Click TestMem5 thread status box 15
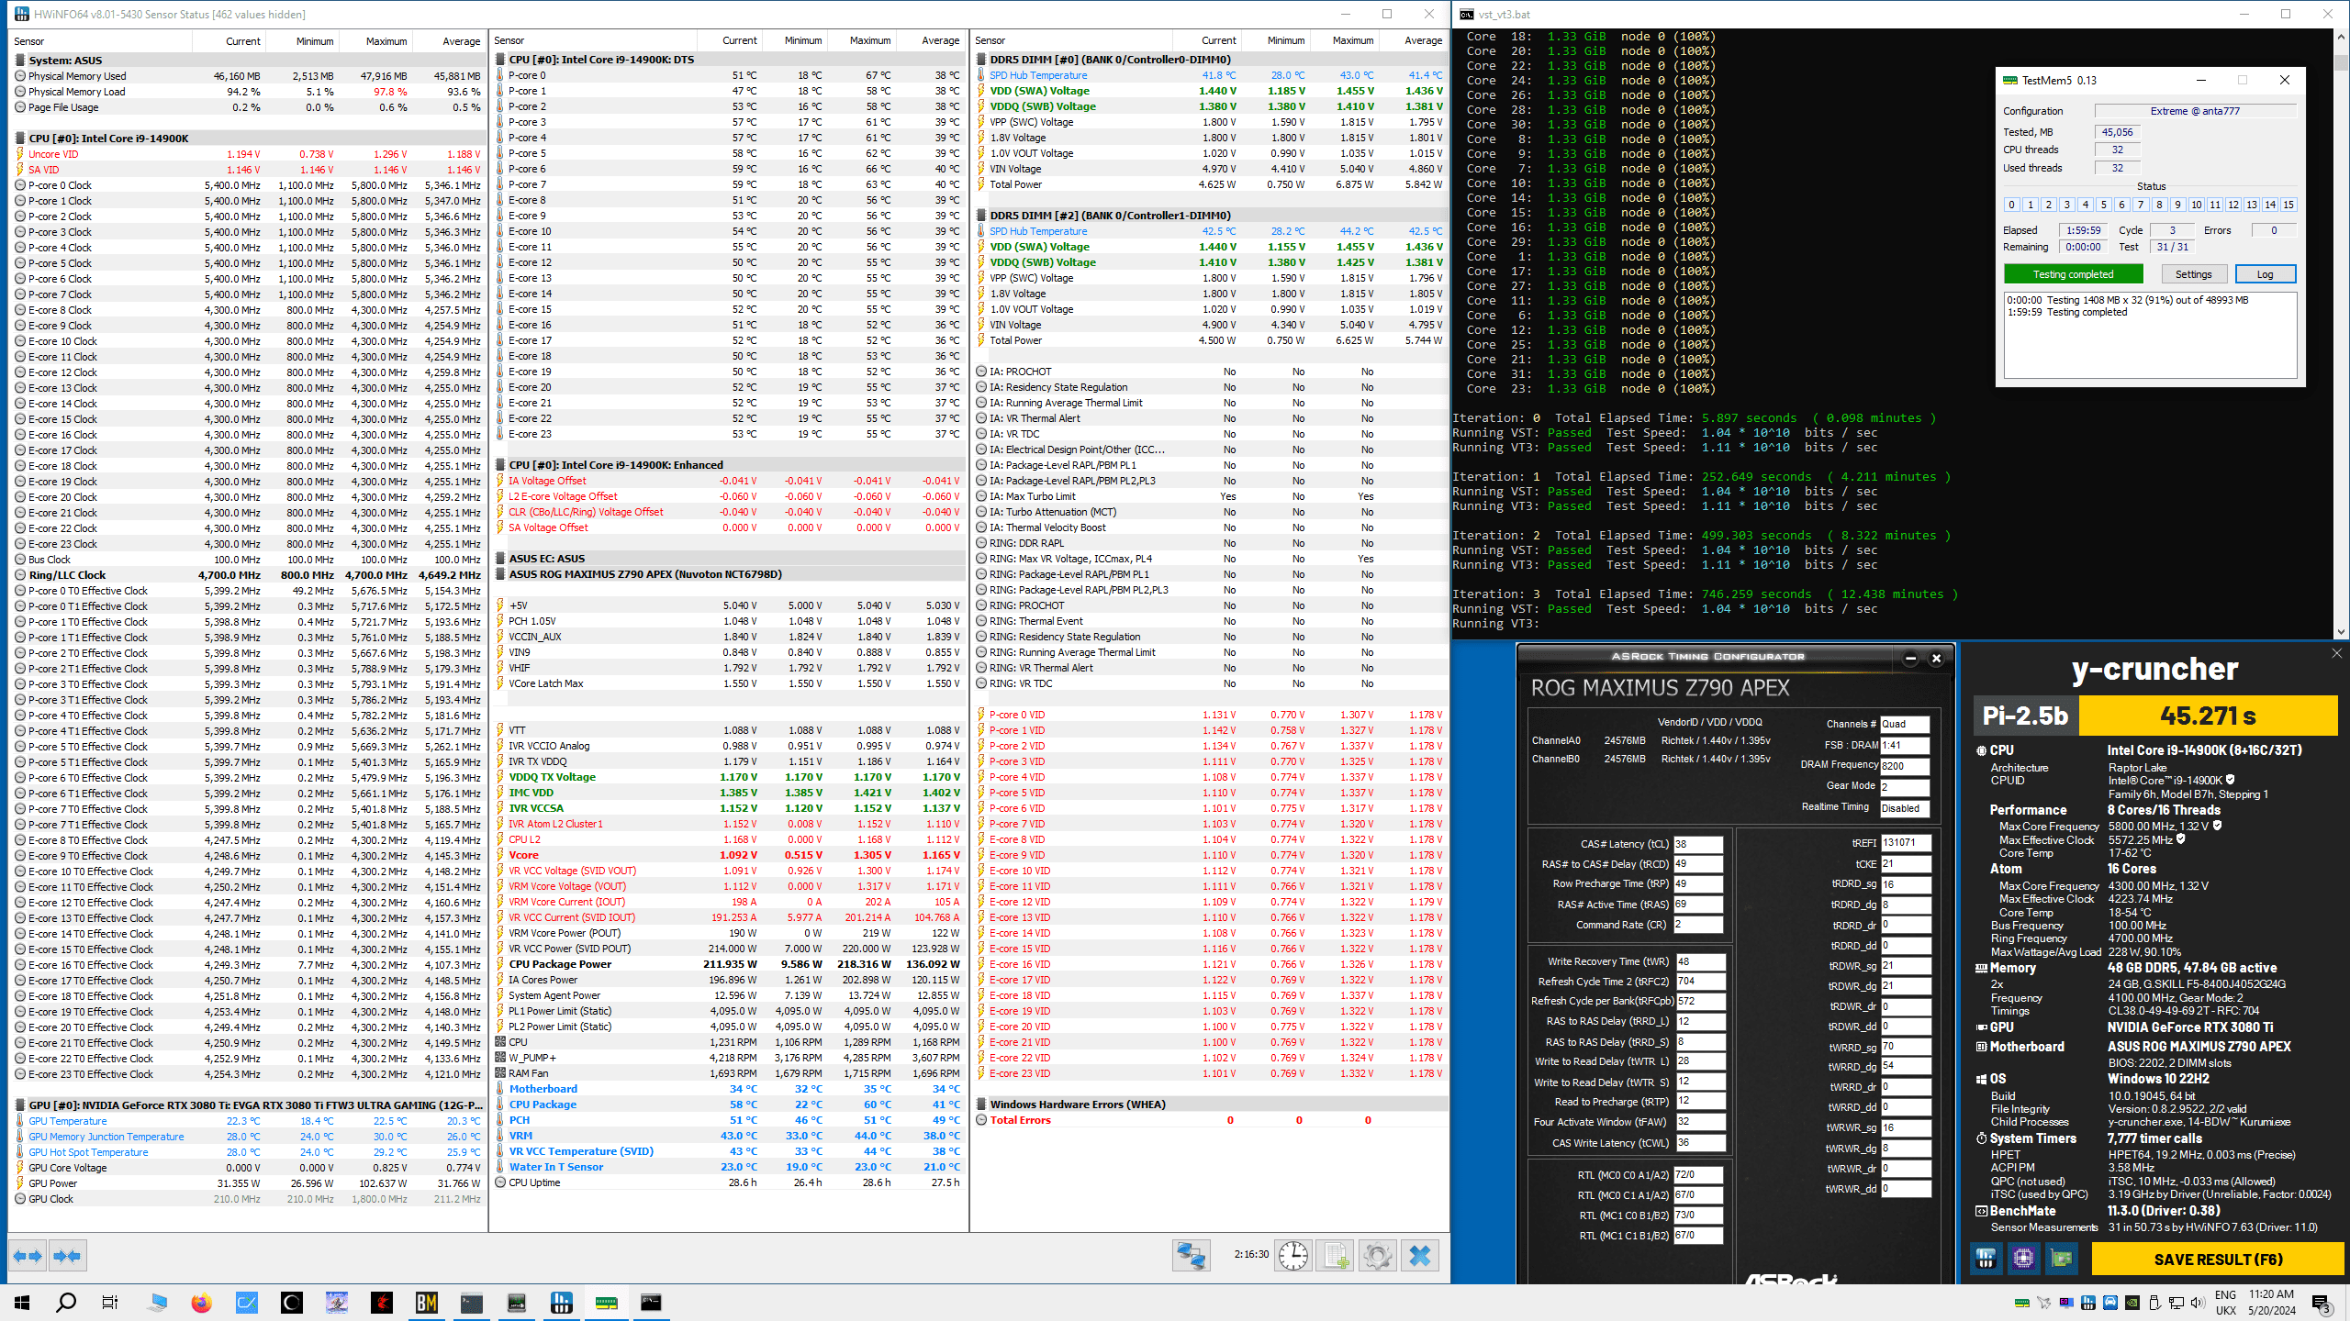The width and height of the screenshot is (2350, 1321). (x=2288, y=205)
